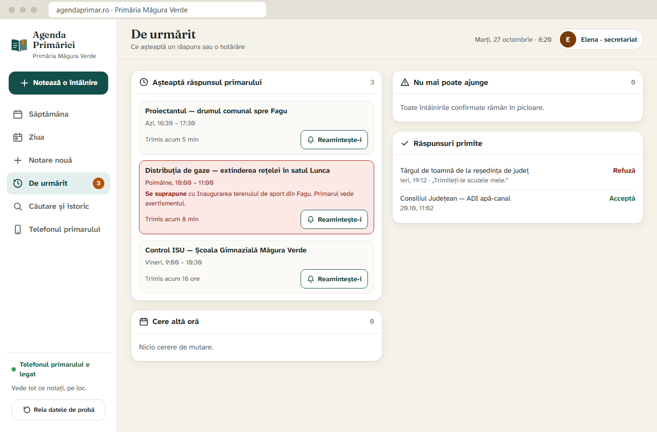Open the Consiliul Județean ADI apă-canal response
This screenshot has height=432, width=657.
(518, 203)
